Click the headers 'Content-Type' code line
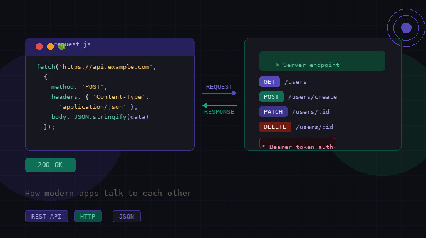426x238 pixels. [100, 97]
